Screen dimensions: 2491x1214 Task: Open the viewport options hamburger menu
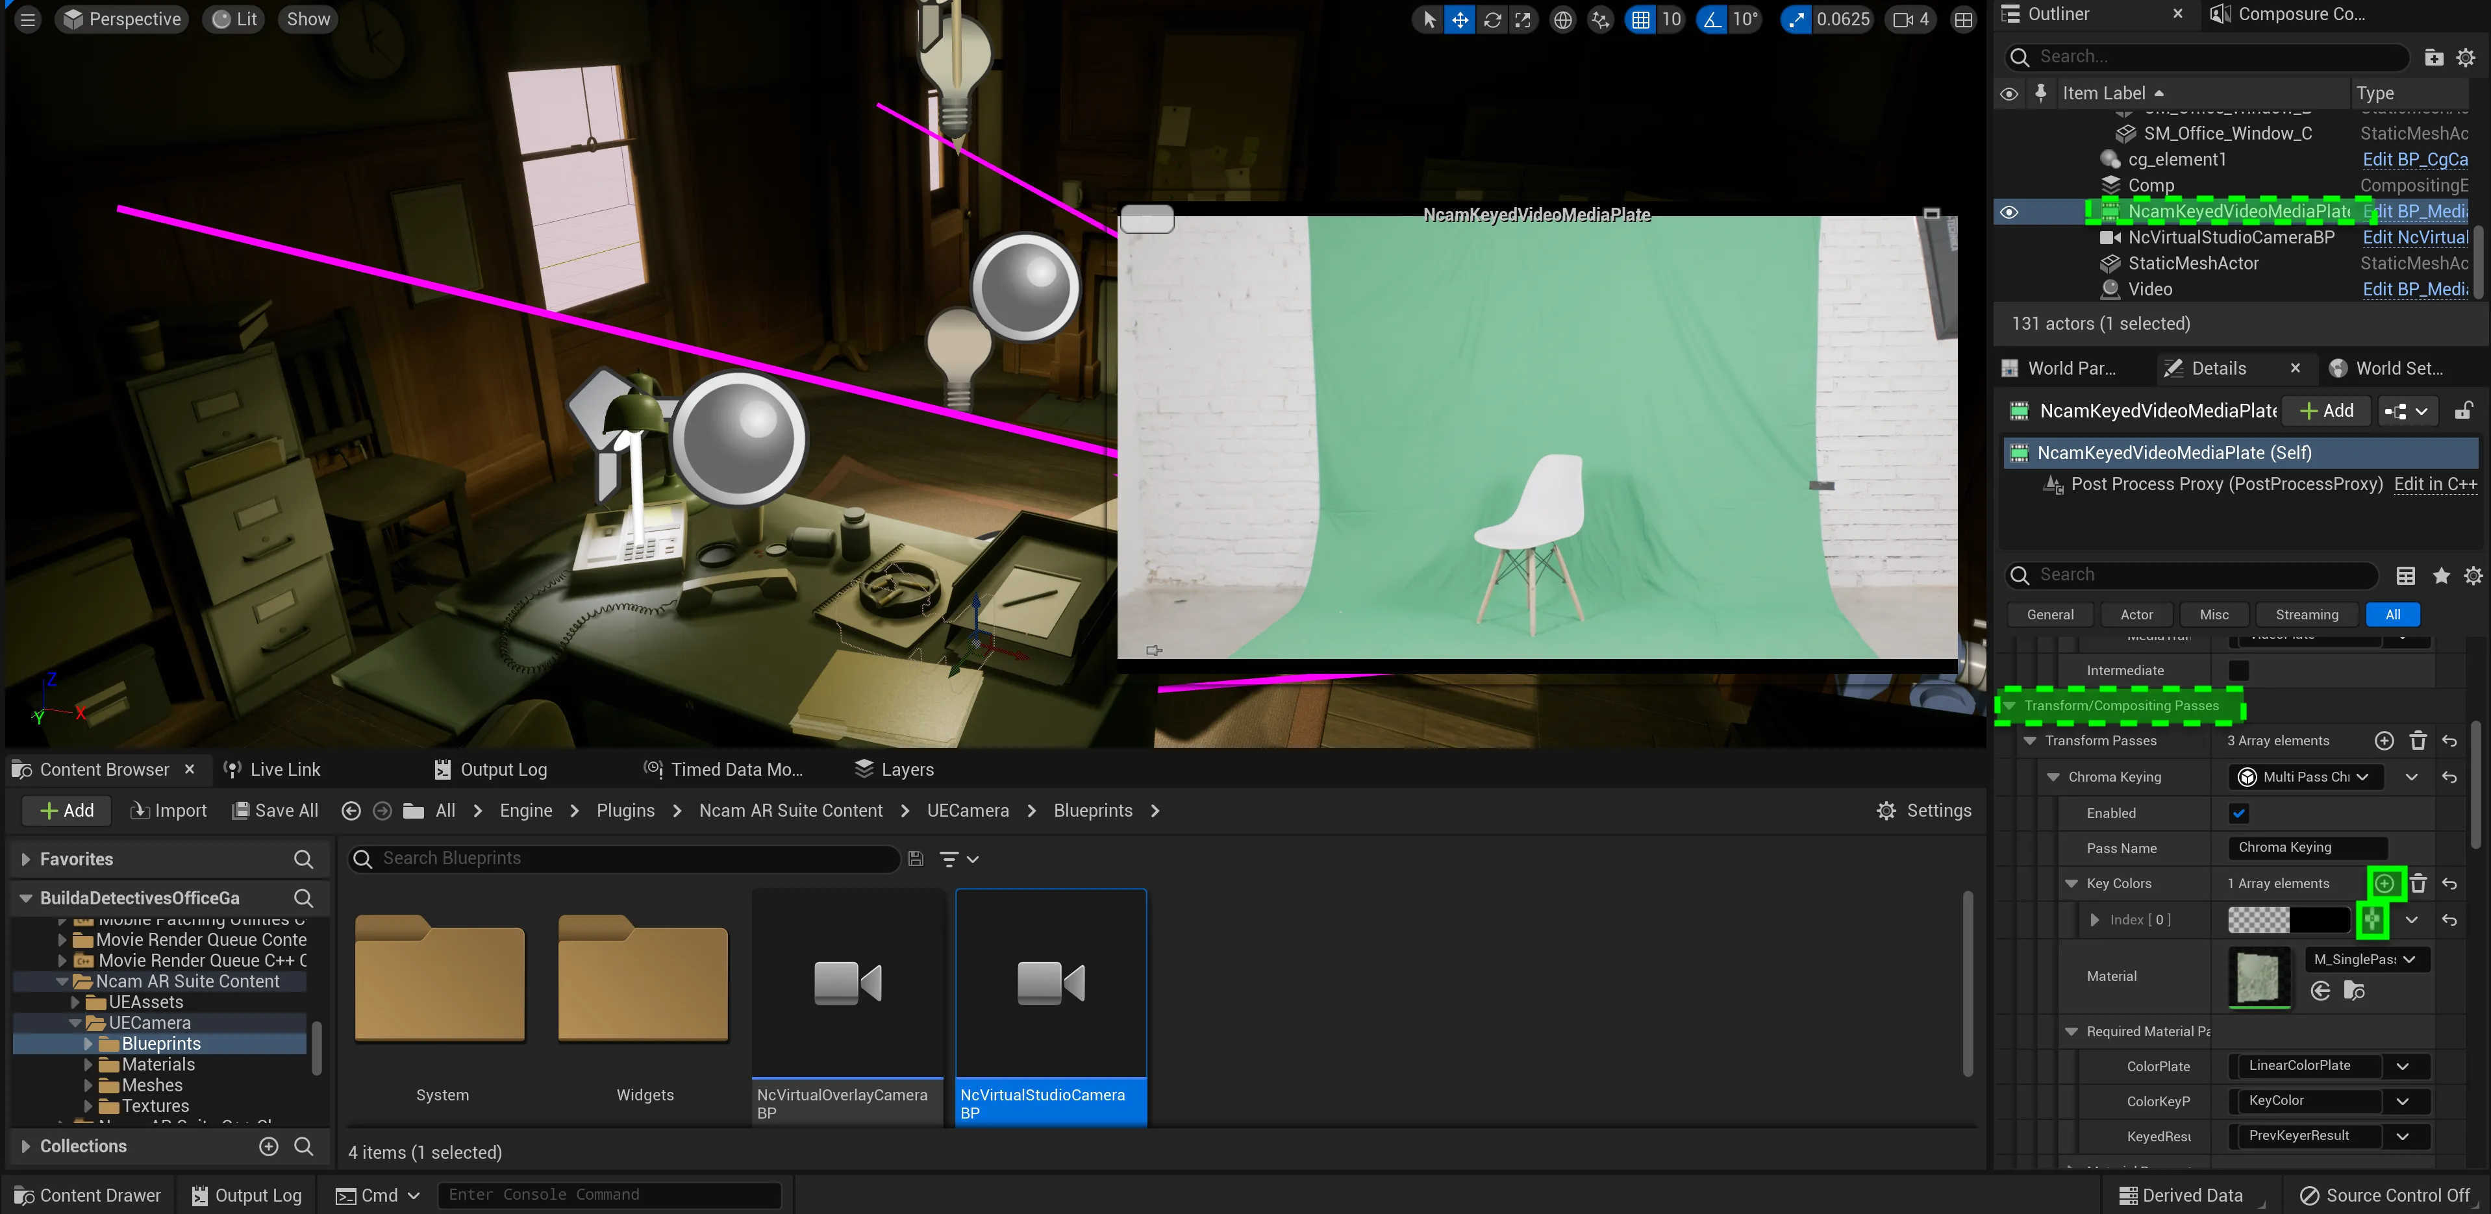tap(28, 19)
